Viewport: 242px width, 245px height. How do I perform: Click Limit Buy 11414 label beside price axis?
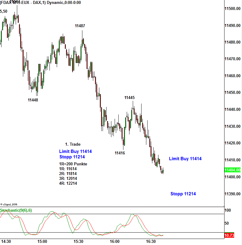coord(185,159)
